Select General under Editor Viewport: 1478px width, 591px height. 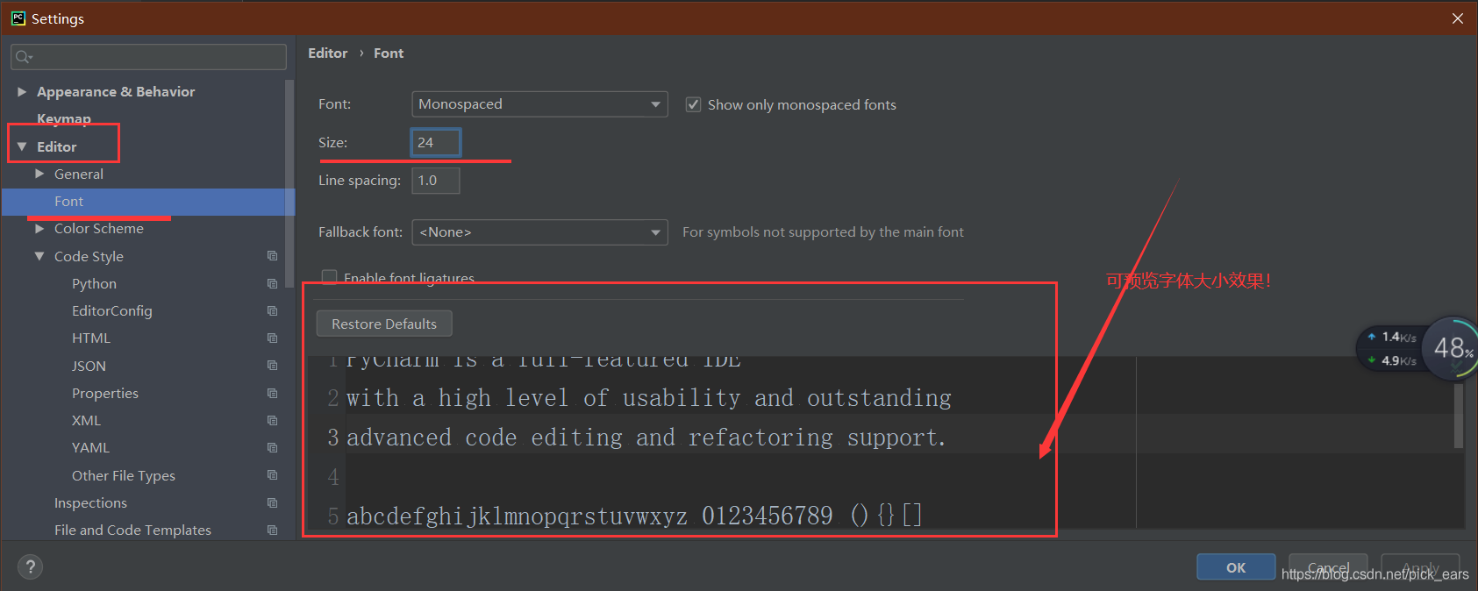(x=78, y=174)
